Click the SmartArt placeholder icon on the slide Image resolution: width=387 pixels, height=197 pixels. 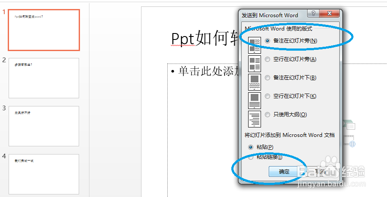click(x=349, y=124)
